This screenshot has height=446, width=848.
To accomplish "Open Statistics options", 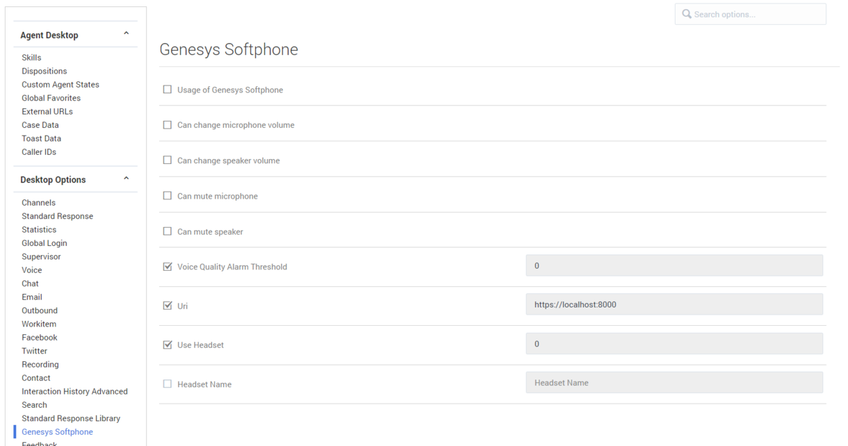I will click(x=39, y=230).
